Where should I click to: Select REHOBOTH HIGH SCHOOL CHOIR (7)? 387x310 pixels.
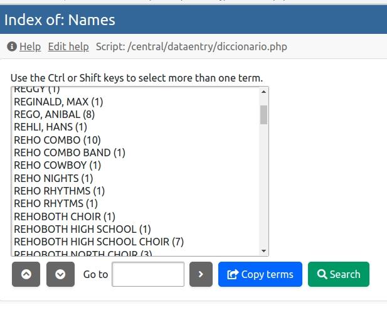pyautogui.click(x=98, y=242)
